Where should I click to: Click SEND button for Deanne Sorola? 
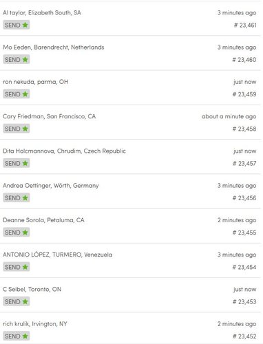point(17,233)
